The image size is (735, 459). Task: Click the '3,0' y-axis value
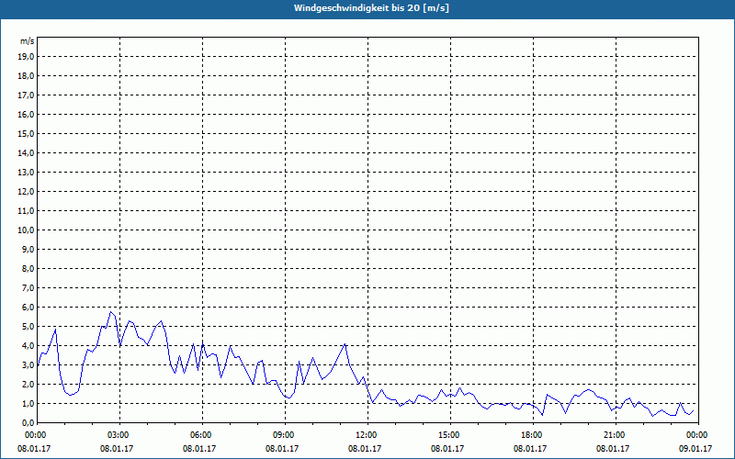pyautogui.click(x=28, y=364)
